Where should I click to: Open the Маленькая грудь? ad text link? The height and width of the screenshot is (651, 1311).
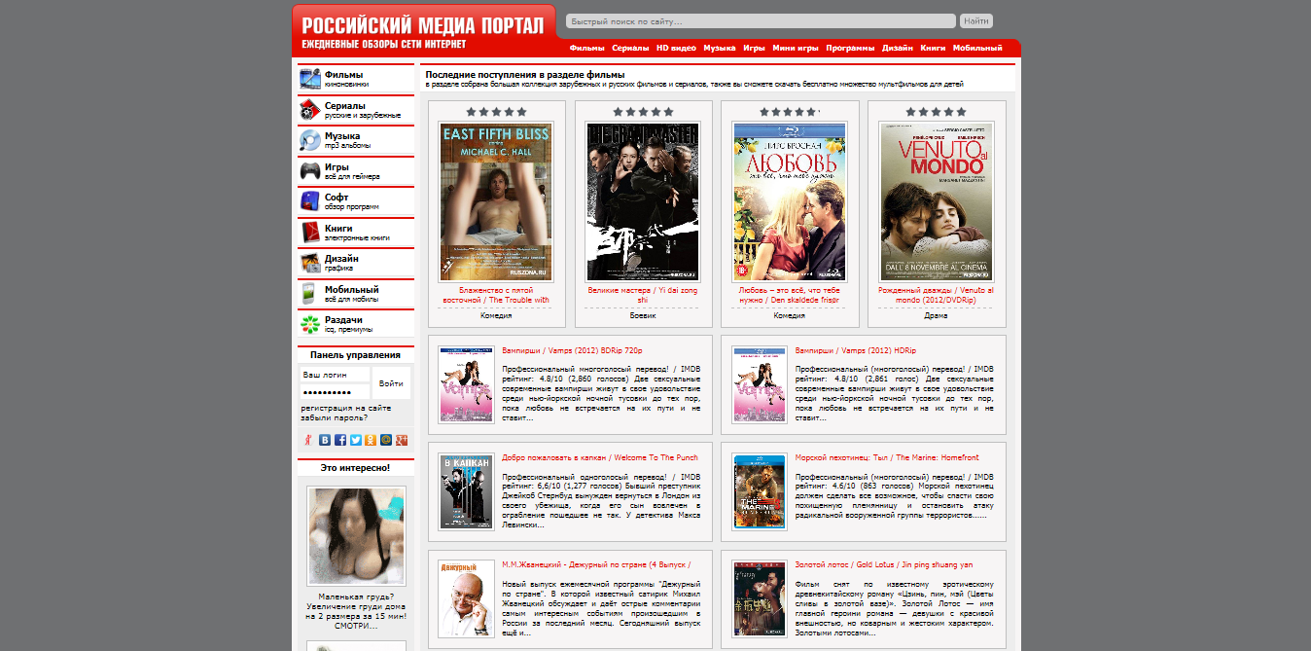(x=356, y=611)
